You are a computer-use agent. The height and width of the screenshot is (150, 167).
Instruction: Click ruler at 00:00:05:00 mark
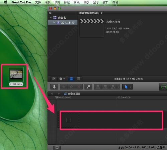pyautogui.click(x=124, y=97)
